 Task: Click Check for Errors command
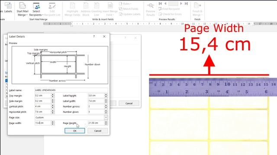(170, 14)
